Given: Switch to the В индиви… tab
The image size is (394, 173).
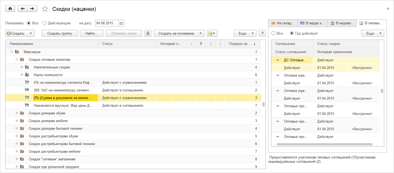Looking at the screenshot, I should tap(342, 23).
